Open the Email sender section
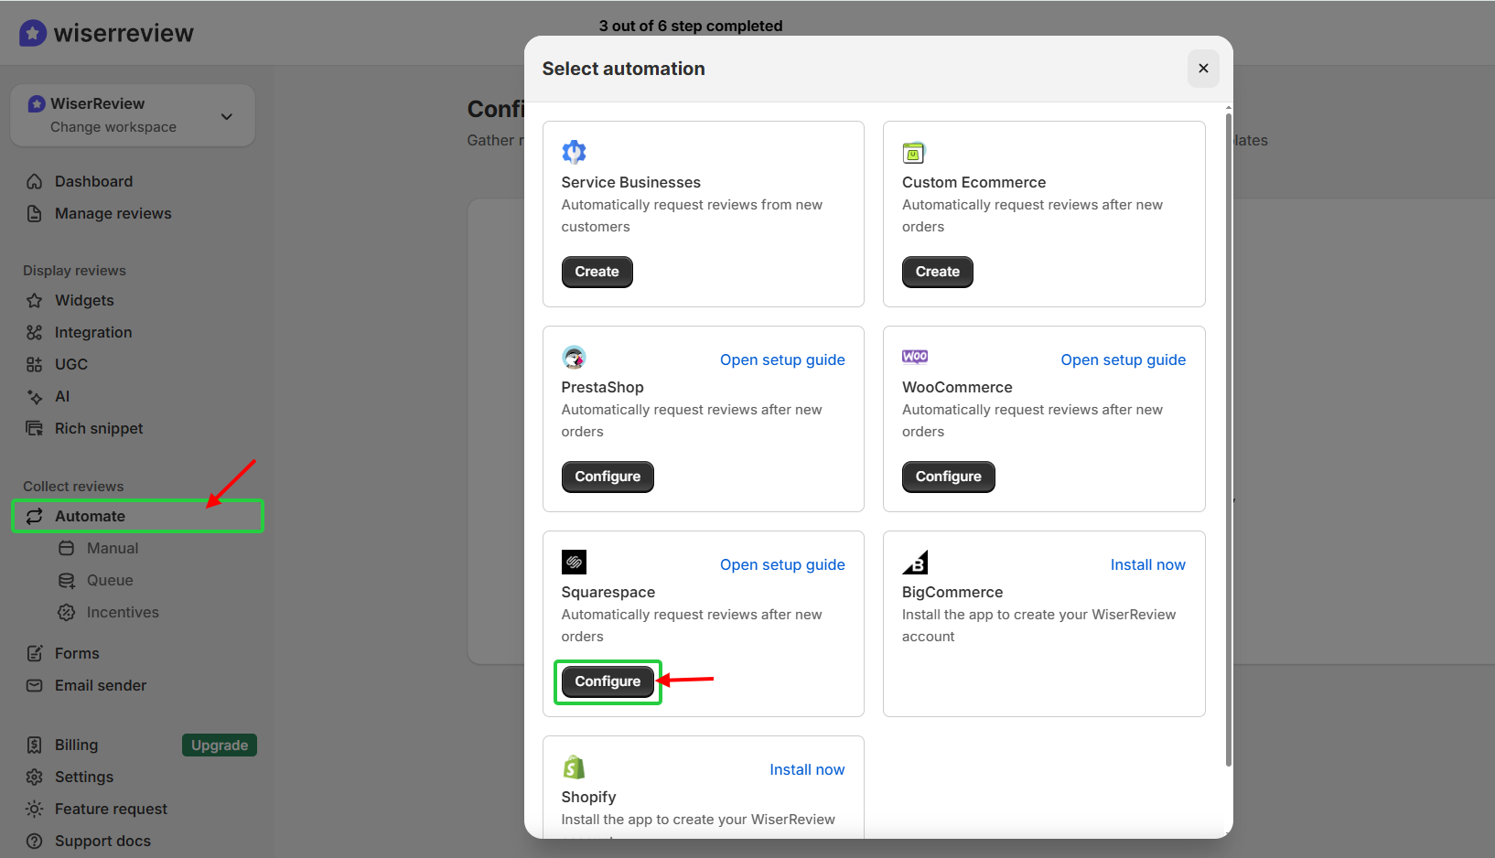 point(101,685)
